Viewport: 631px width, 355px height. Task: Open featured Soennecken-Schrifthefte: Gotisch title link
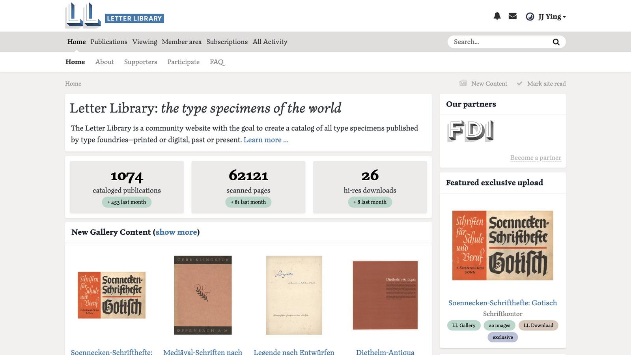tap(503, 303)
